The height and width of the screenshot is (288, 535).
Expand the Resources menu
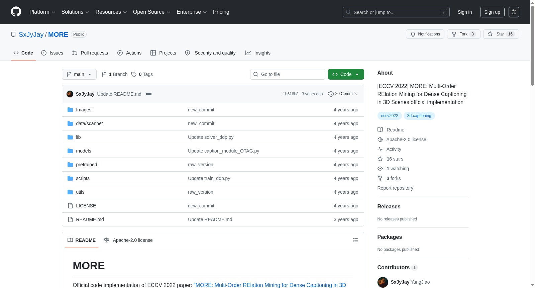click(x=111, y=12)
